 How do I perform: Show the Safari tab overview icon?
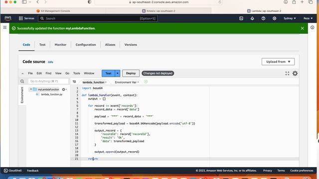click(311, 2)
